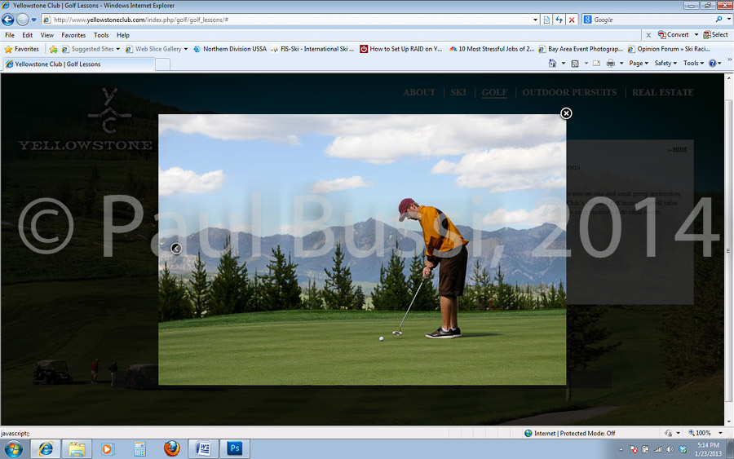Click the volume speaker tray icon
This screenshot has width=734, height=459.
point(670,449)
